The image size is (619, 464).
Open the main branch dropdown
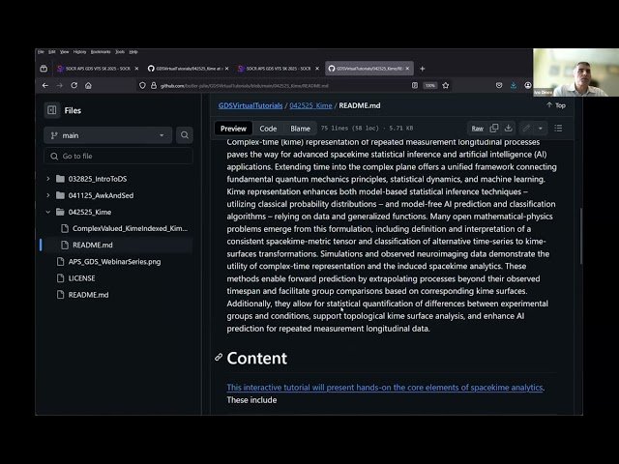[x=106, y=136]
